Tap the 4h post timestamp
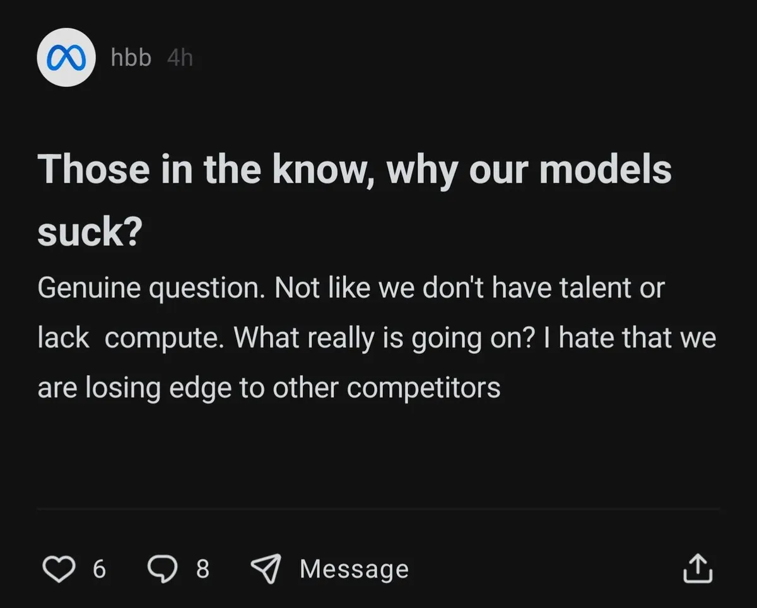The height and width of the screenshot is (608, 757). tap(180, 58)
